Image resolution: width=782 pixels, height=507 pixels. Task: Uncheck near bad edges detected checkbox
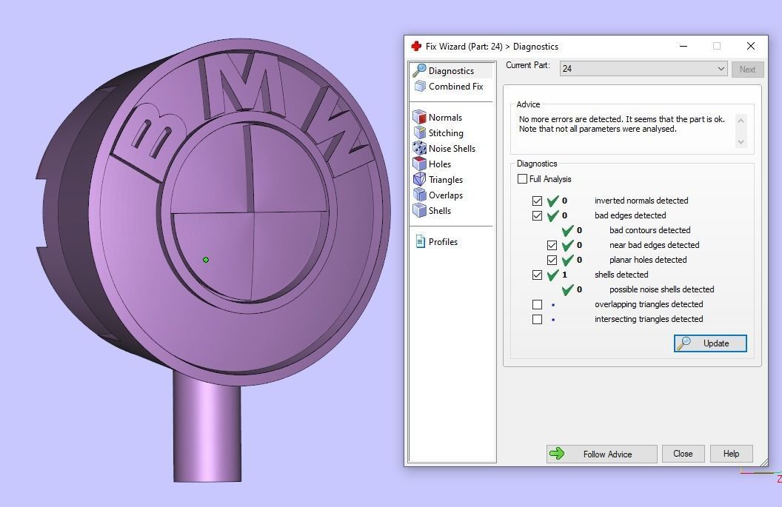[x=552, y=245]
